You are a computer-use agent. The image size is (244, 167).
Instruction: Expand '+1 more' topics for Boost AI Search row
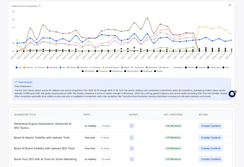point(104,138)
